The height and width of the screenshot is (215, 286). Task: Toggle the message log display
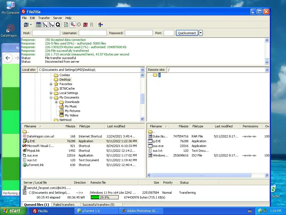click(x=39, y=25)
